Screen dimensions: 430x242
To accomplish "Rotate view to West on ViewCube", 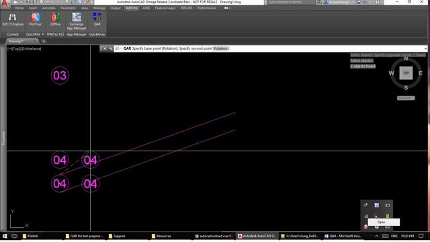I will (x=391, y=73).
